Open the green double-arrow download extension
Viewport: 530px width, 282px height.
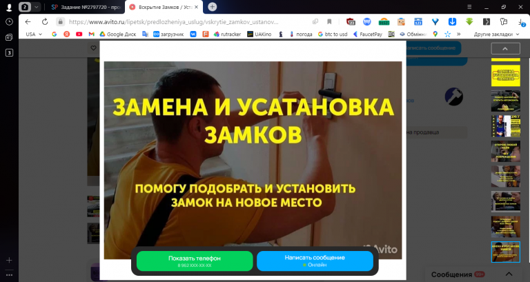pyautogui.click(x=469, y=21)
